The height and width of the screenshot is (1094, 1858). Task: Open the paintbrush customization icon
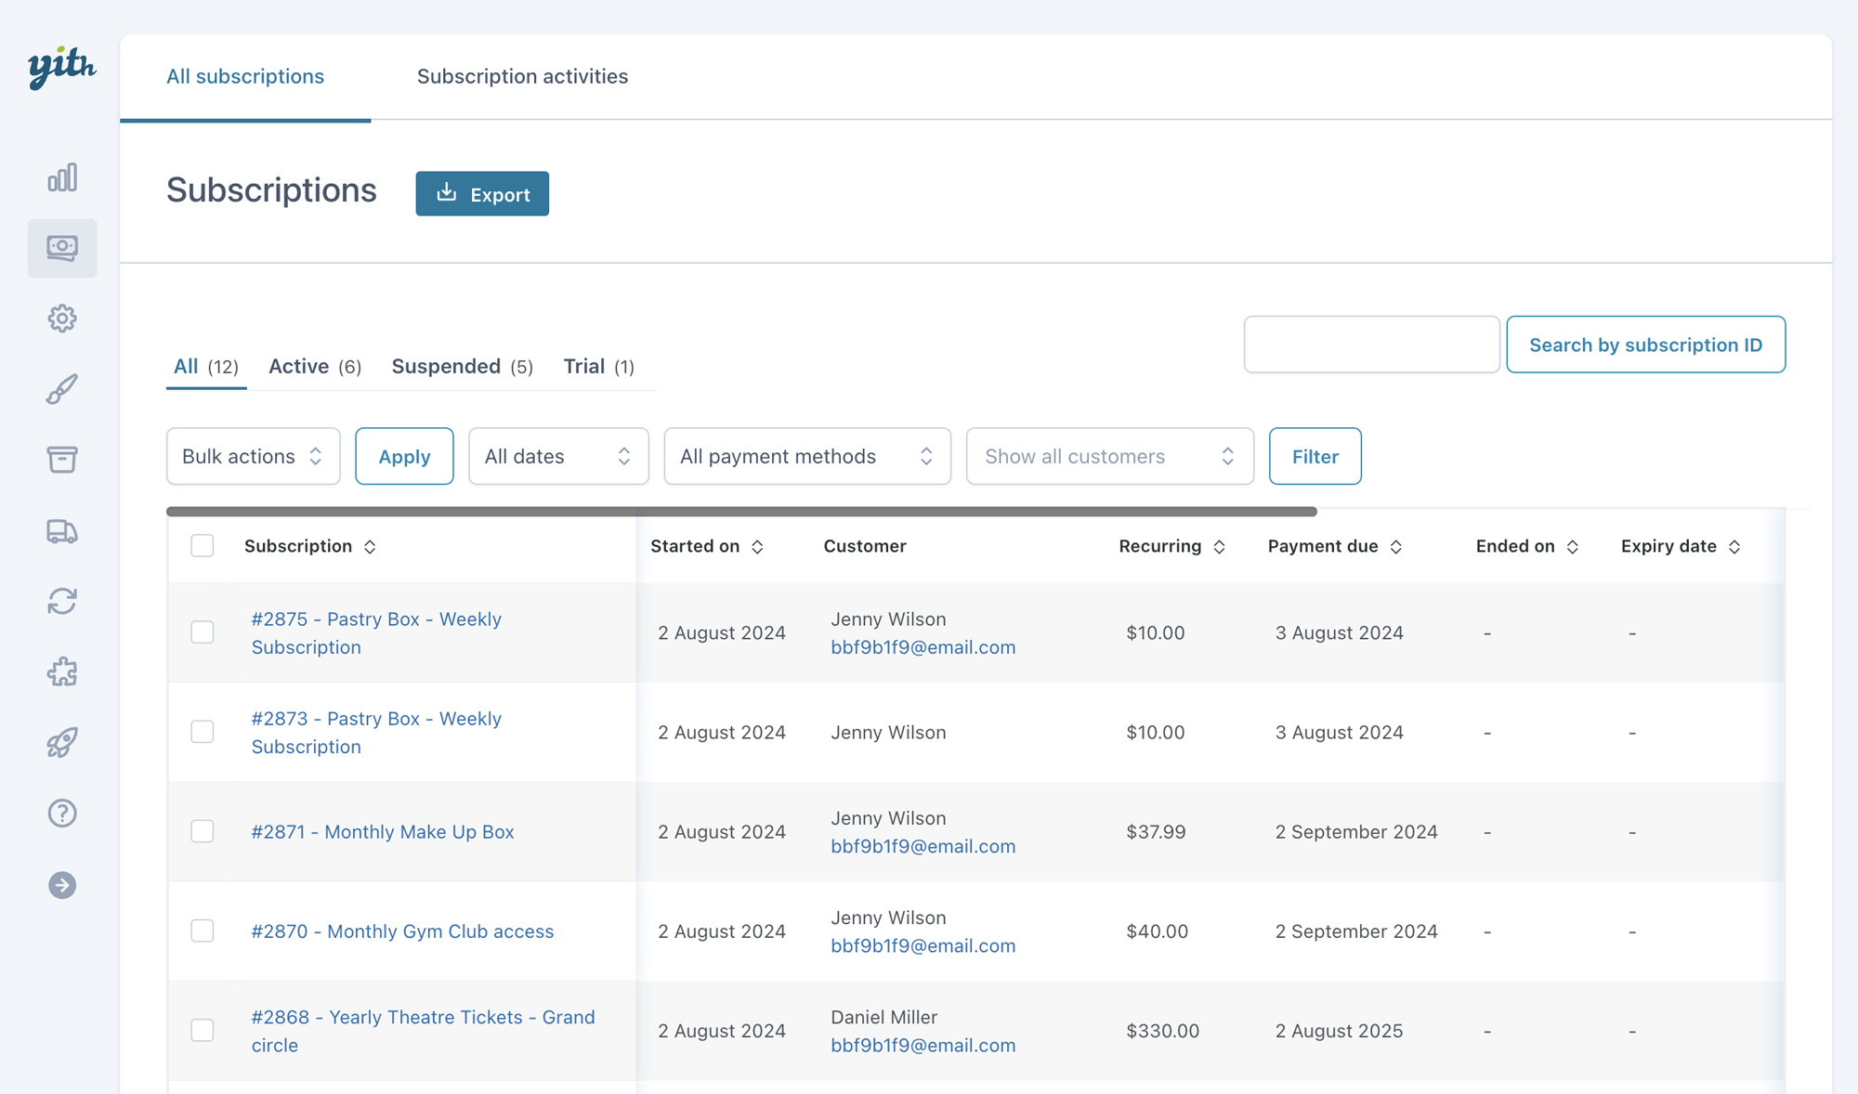coord(62,389)
